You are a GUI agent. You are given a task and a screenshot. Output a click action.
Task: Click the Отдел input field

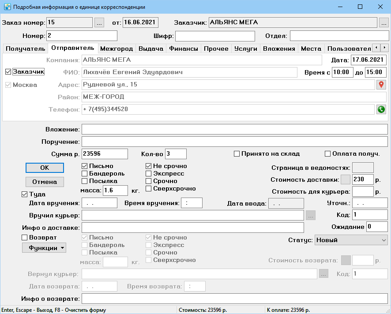(339, 36)
